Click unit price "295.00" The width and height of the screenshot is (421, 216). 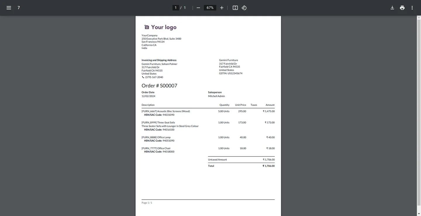242,111
